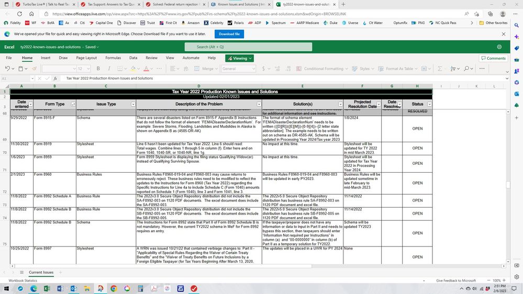This screenshot has width=523, height=294.
Task: Open Word from the Windows taskbar
Action: pyautogui.click(x=60, y=288)
